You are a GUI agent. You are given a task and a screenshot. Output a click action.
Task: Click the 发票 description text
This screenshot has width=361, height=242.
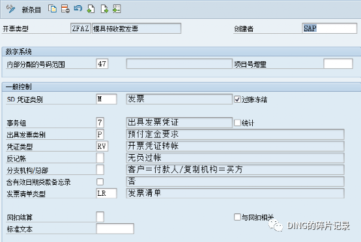pyautogui.click(x=136, y=99)
